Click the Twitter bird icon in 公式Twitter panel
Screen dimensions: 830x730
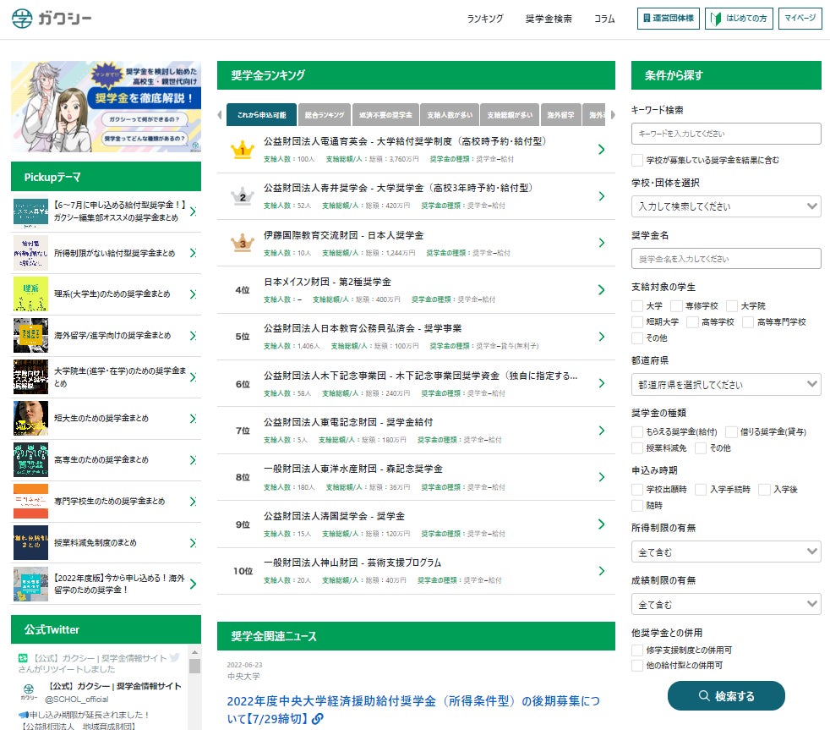174,656
